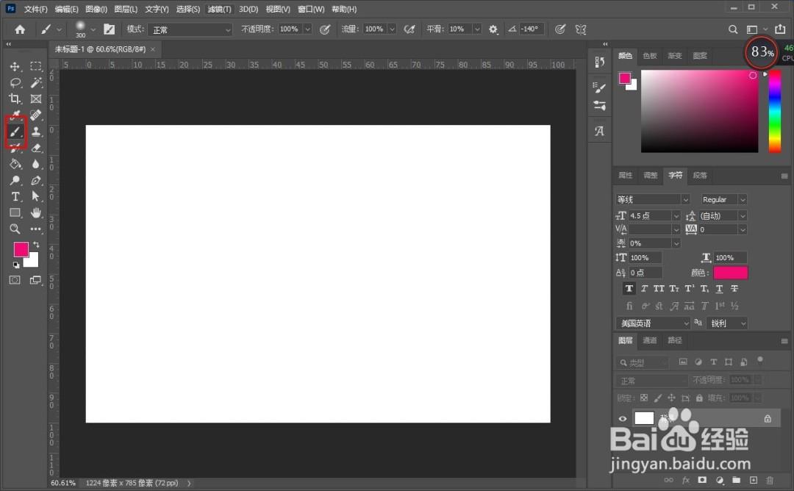
Task: Select the Eraser tool
Action: pyautogui.click(x=35, y=148)
